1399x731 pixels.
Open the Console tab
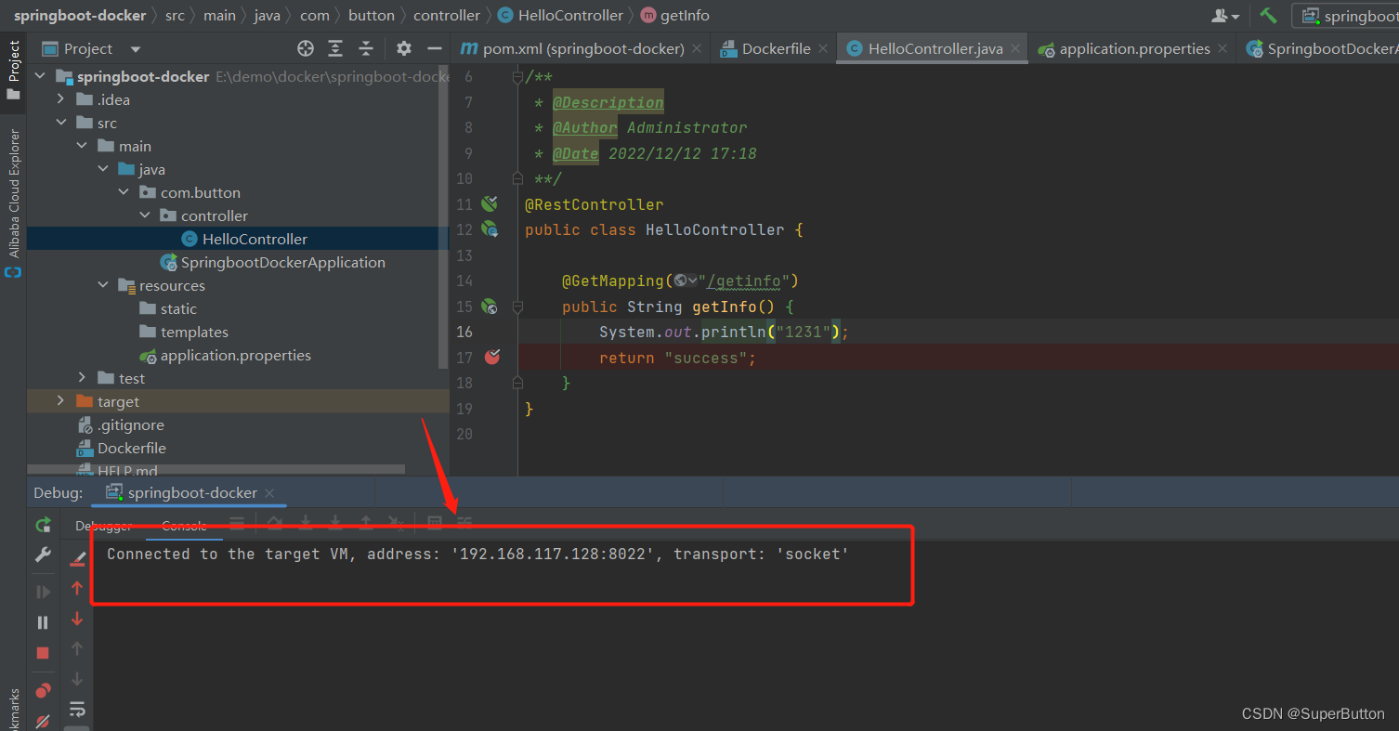(184, 526)
